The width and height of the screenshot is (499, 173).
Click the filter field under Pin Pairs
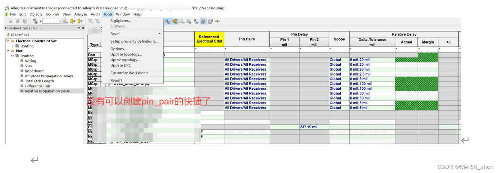click(247, 49)
